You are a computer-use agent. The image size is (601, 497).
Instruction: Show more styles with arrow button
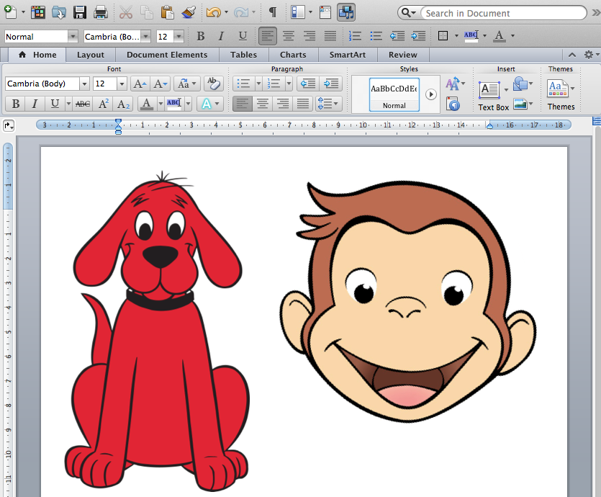(x=431, y=94)
